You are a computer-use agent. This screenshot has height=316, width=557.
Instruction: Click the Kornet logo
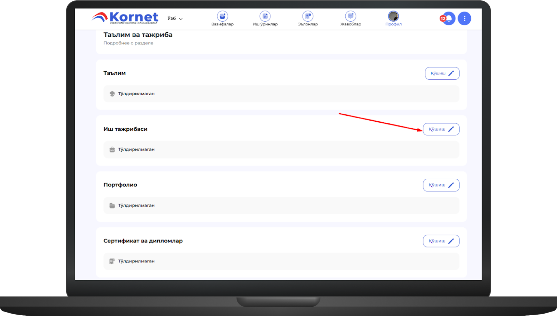[x=125, y=17]
